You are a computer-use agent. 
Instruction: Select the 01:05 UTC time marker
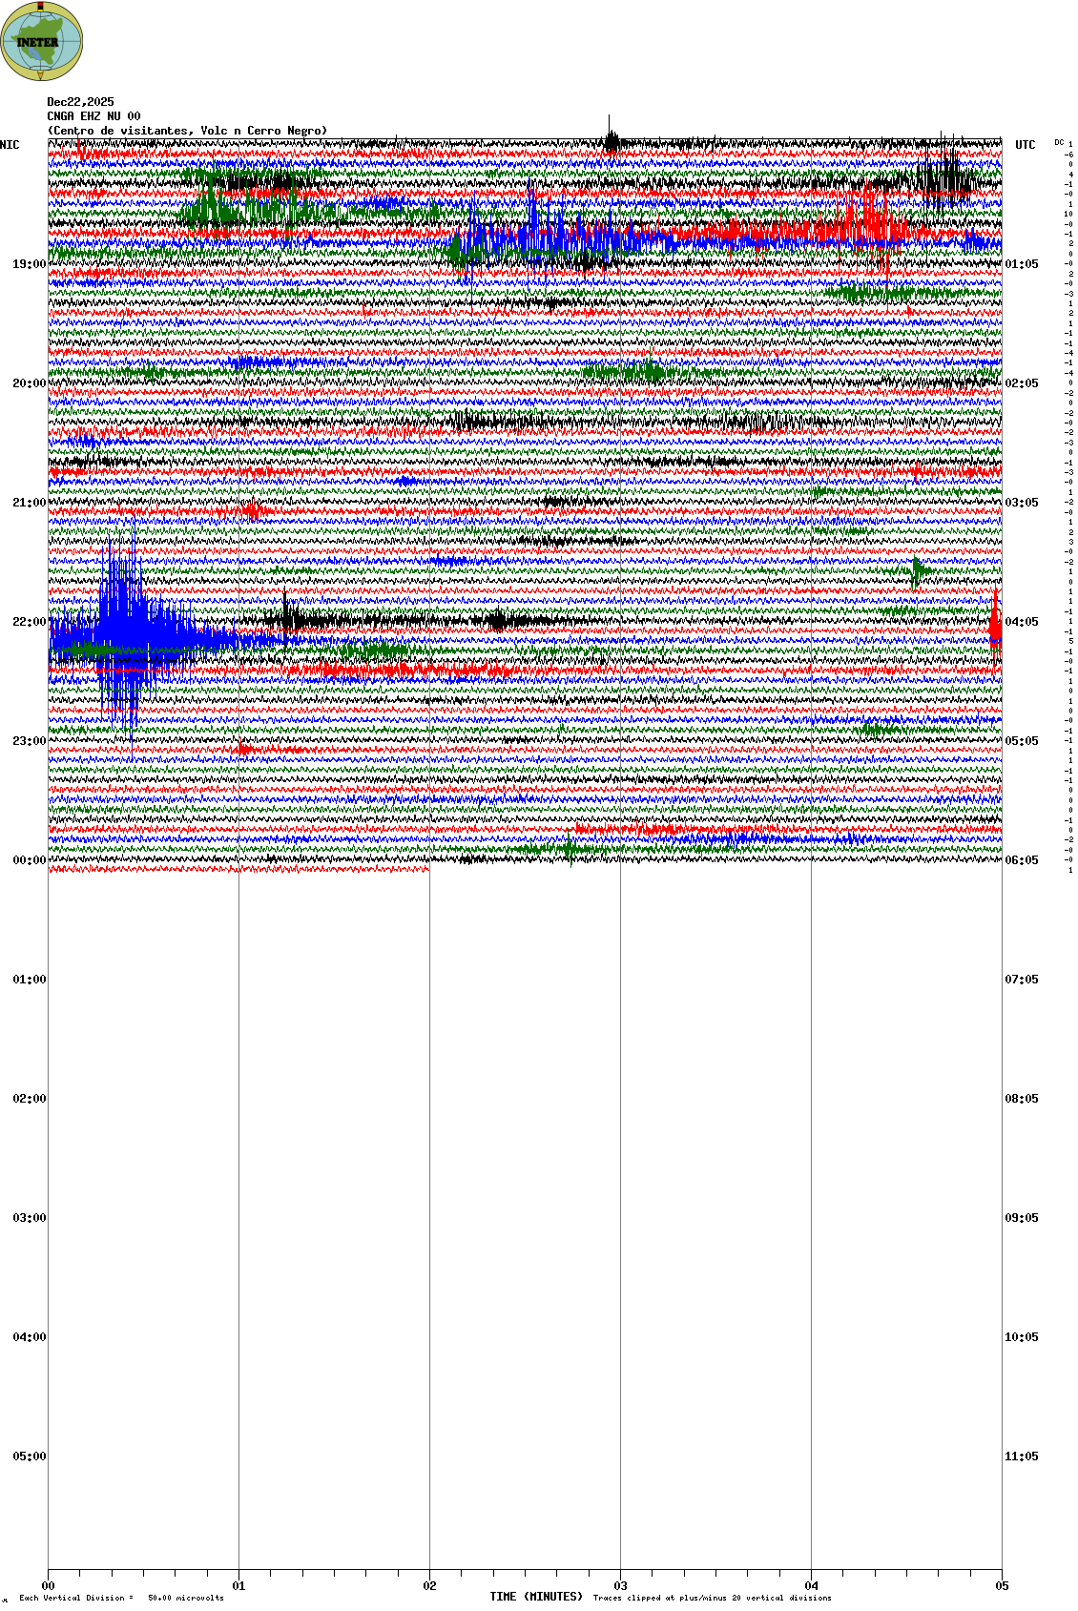(1021, 264)
